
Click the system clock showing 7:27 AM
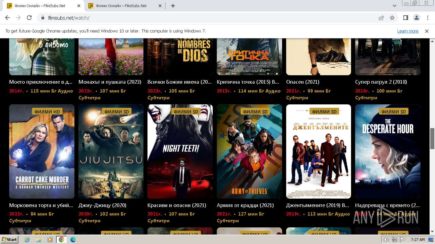click(x=418, y=240)
